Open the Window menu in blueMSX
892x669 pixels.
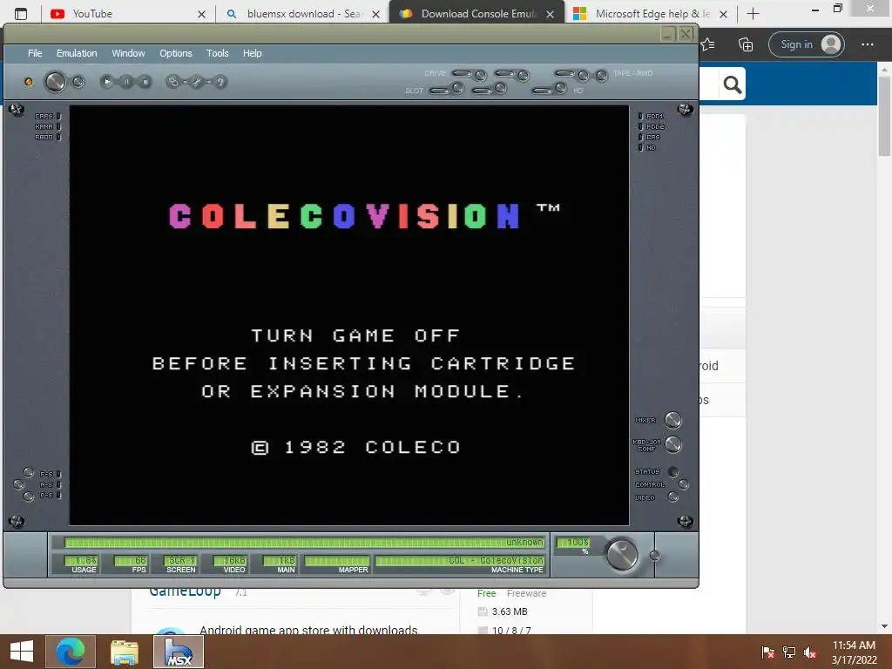click(x=128, y=53)
